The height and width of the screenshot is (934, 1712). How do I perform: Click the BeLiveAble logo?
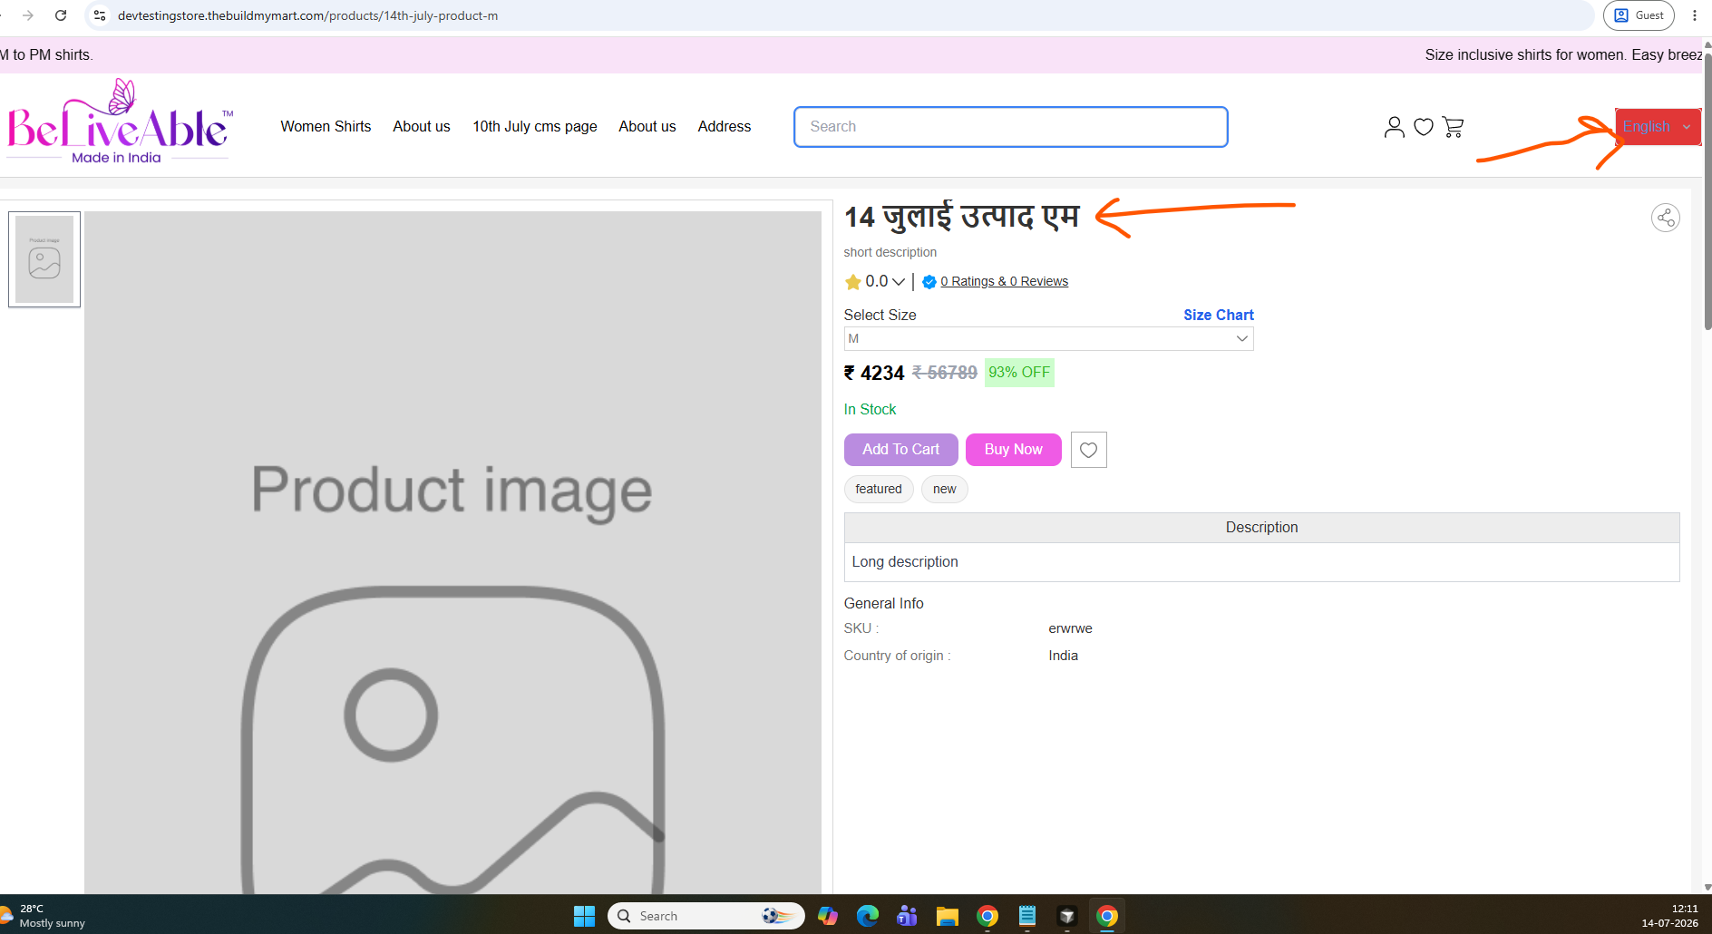pos(119,122)
